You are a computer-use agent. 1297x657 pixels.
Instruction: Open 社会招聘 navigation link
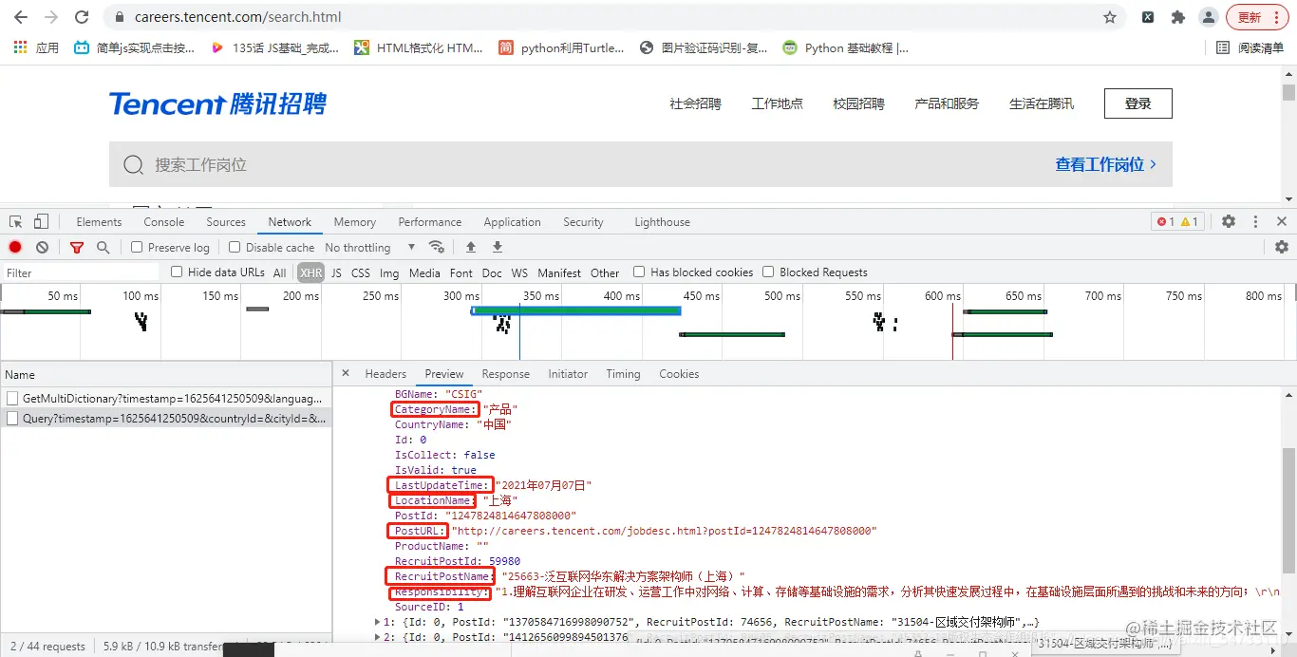[695, 103]
